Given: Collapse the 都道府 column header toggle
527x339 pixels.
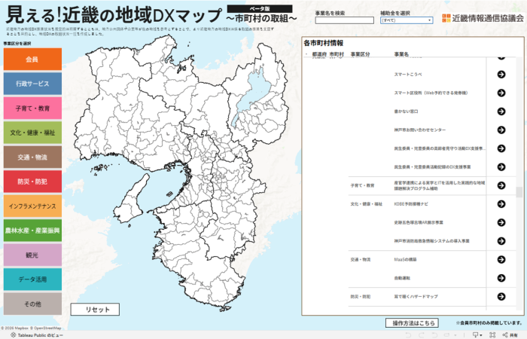Looking at the screenshot, I should 306,54.
